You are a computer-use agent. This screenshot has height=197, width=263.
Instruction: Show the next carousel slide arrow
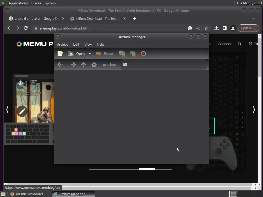pyautogui.click(x=254, y=110)
